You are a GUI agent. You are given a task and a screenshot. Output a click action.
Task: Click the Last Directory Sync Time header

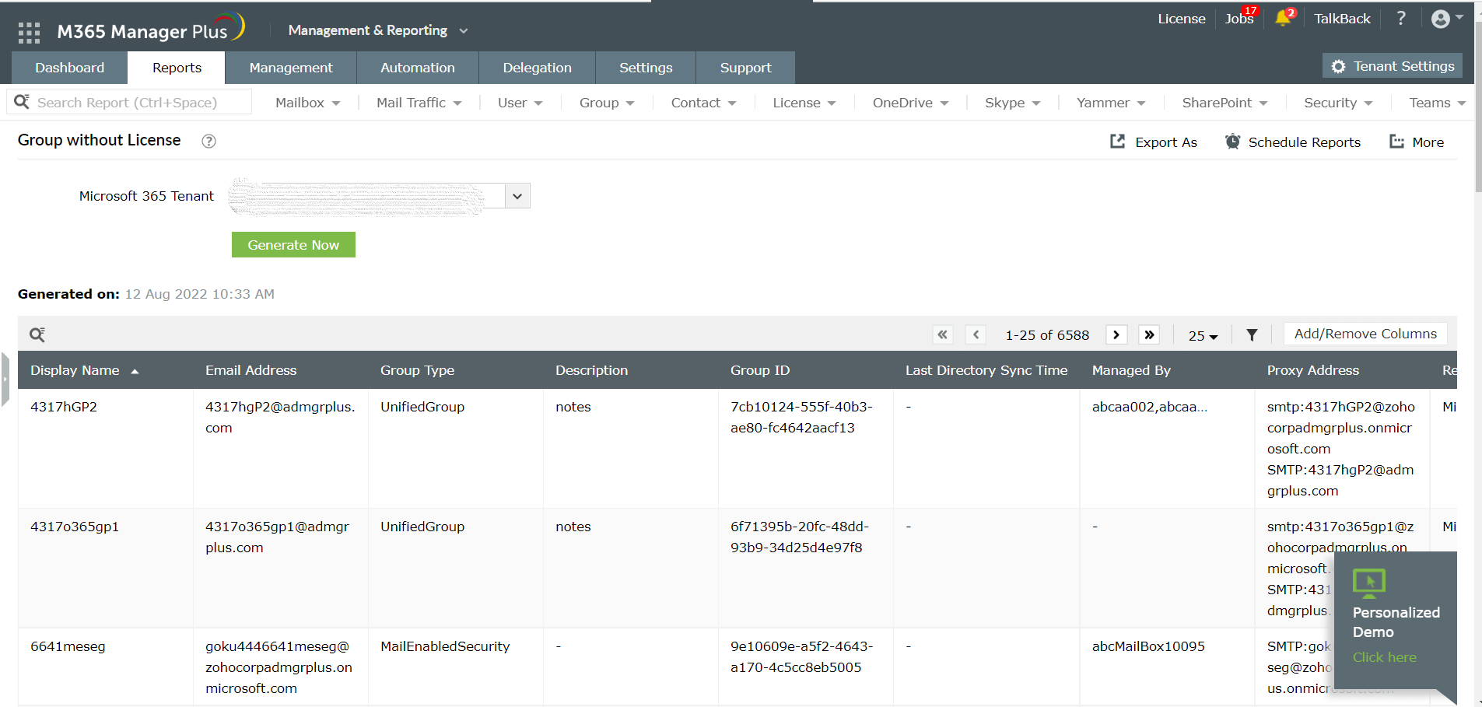coord(986,370)
